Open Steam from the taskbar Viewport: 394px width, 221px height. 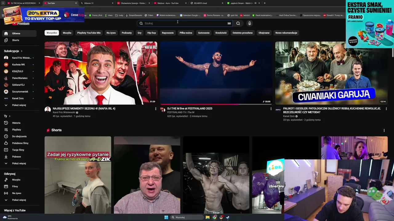pyautogui.click(x=228, y=217)
